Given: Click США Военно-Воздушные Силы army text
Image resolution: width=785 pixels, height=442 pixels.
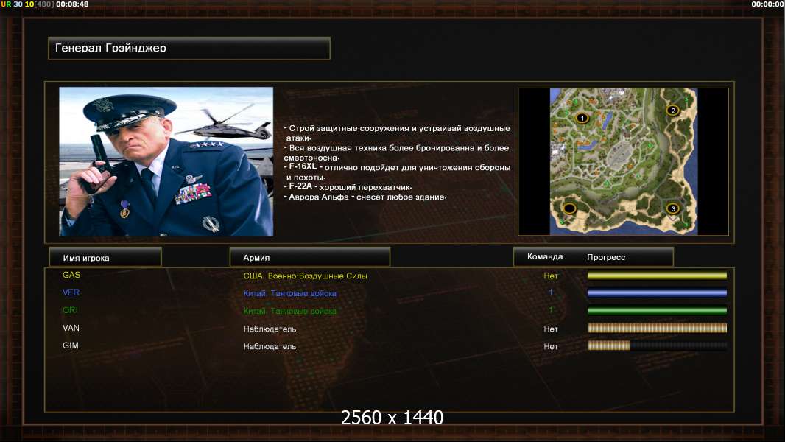Looking at the screenshot, I should (x=305, y=276).
